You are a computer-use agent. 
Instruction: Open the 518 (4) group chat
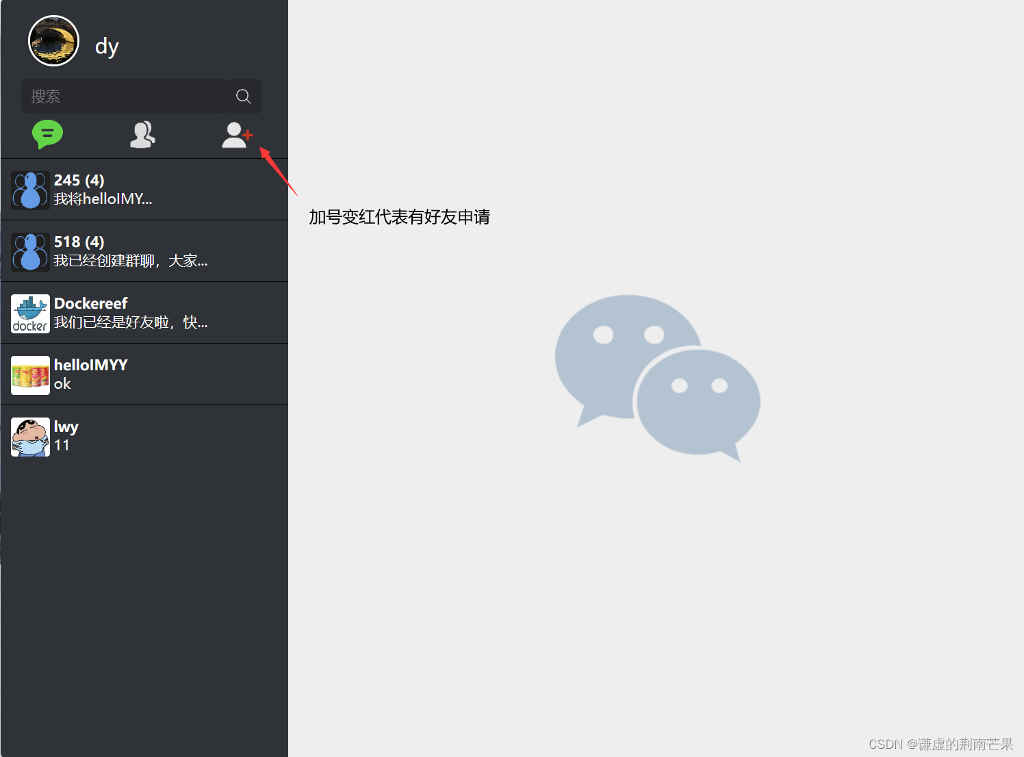pos(144,251)
